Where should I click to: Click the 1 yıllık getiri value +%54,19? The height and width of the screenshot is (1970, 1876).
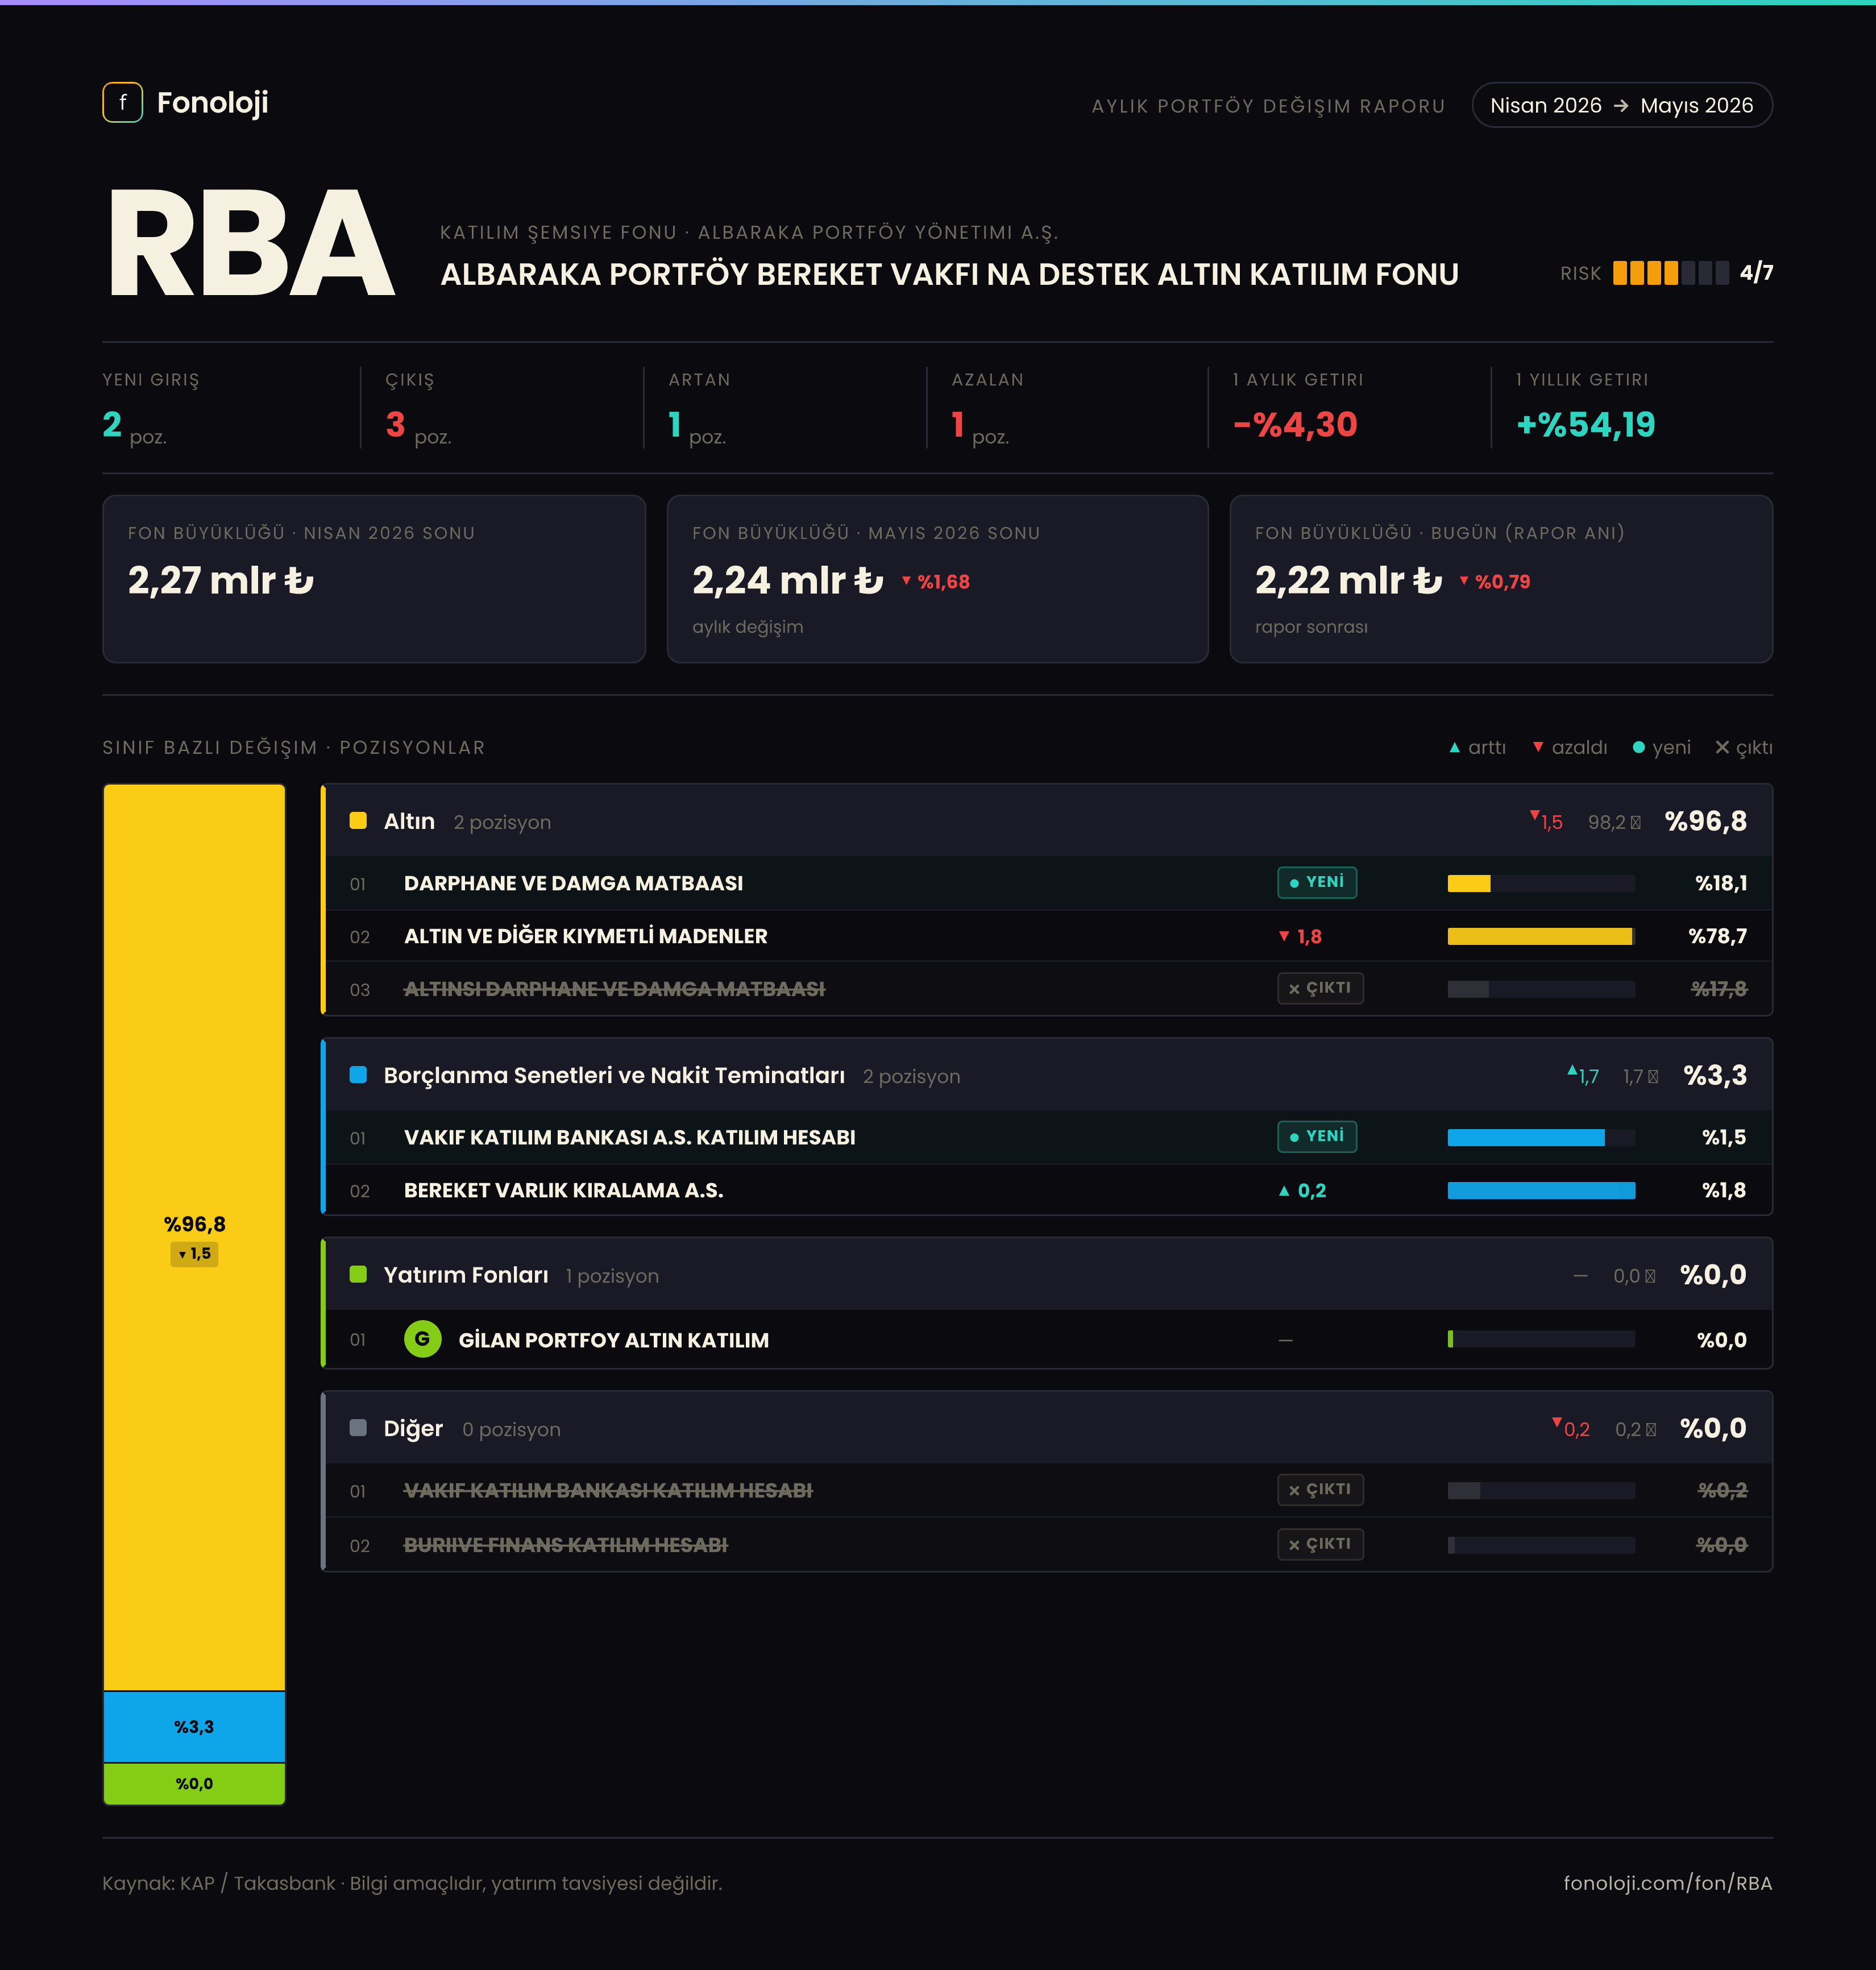click(1585, 424)
